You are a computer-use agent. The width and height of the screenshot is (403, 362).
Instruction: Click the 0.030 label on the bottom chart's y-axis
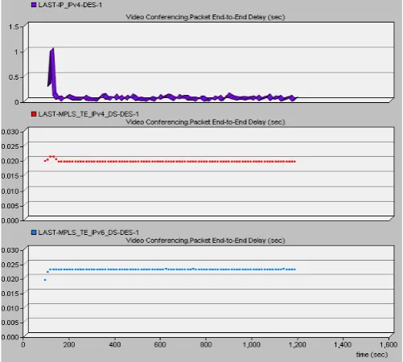coord(10,250)
